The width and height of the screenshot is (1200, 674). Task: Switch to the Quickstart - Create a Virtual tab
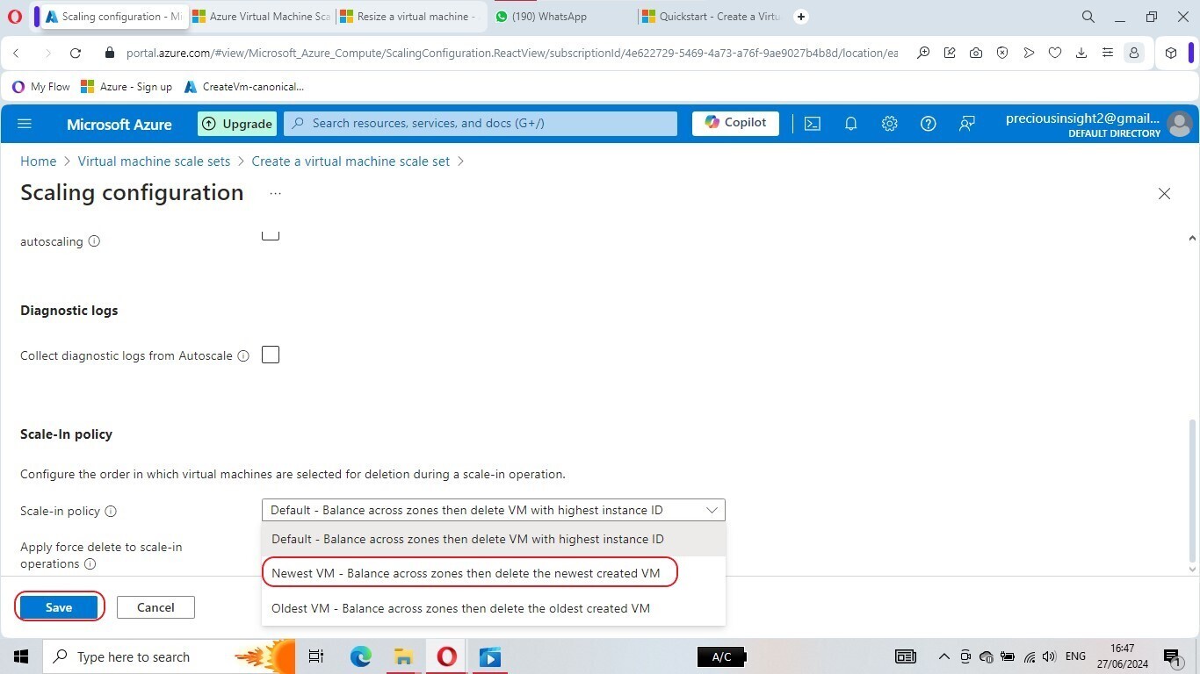click(712, 17)
